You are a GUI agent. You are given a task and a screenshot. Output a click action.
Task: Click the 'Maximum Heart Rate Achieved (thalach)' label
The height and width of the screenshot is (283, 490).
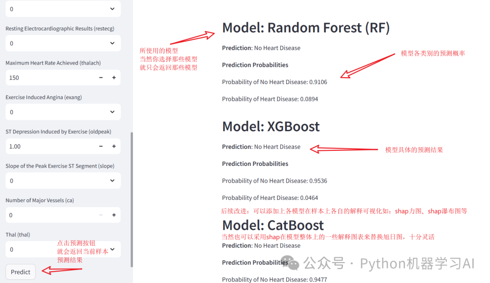(x=53, y=63)
